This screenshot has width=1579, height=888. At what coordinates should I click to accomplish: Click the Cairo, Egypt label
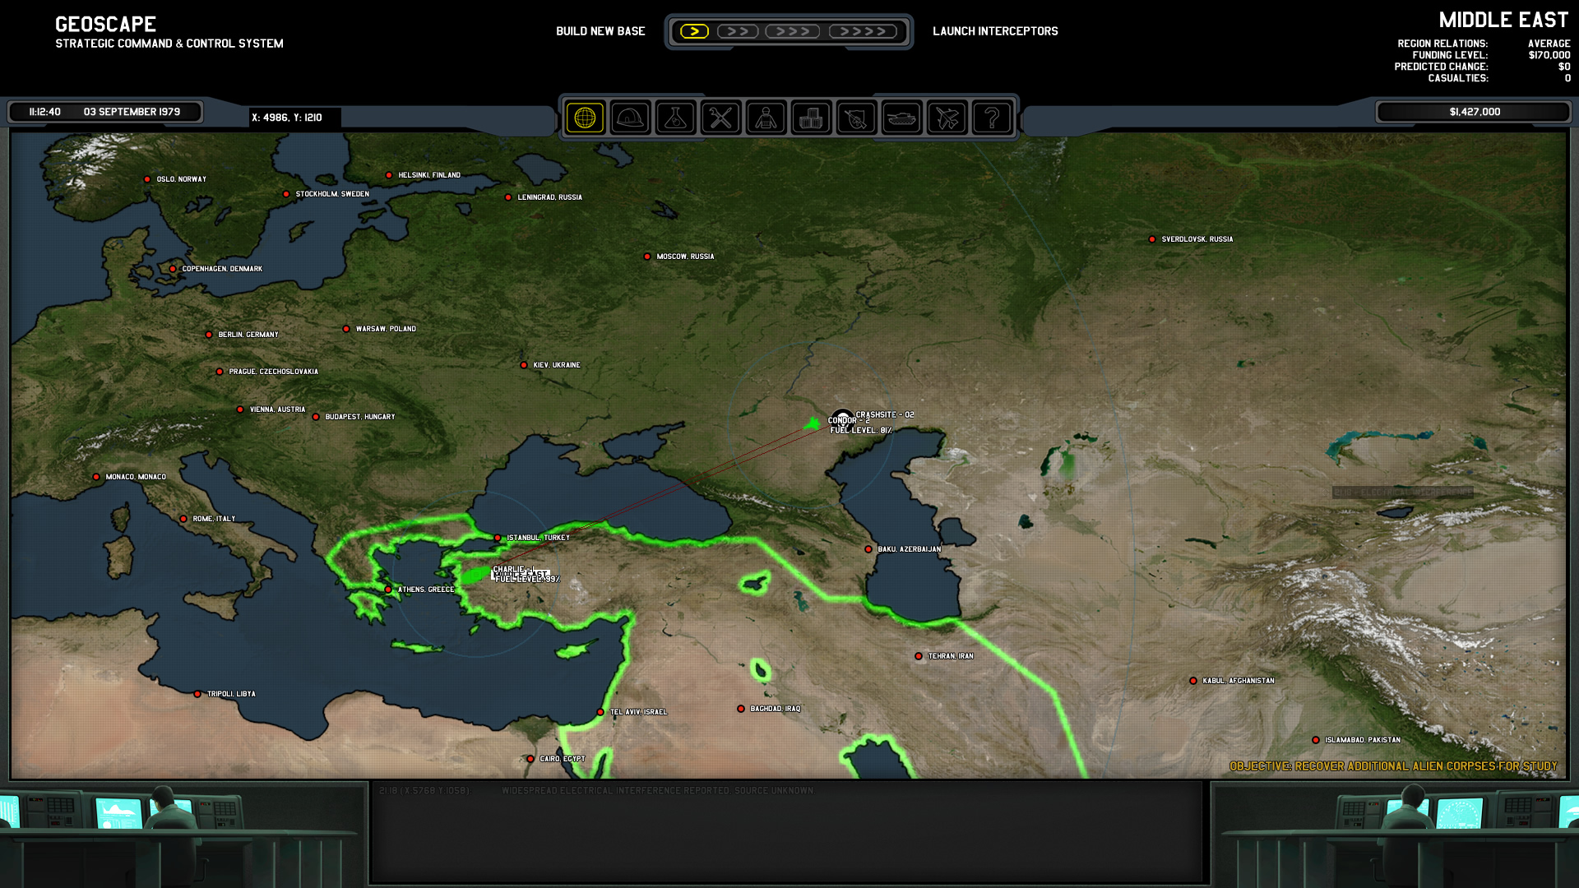[x=563, y=759]
